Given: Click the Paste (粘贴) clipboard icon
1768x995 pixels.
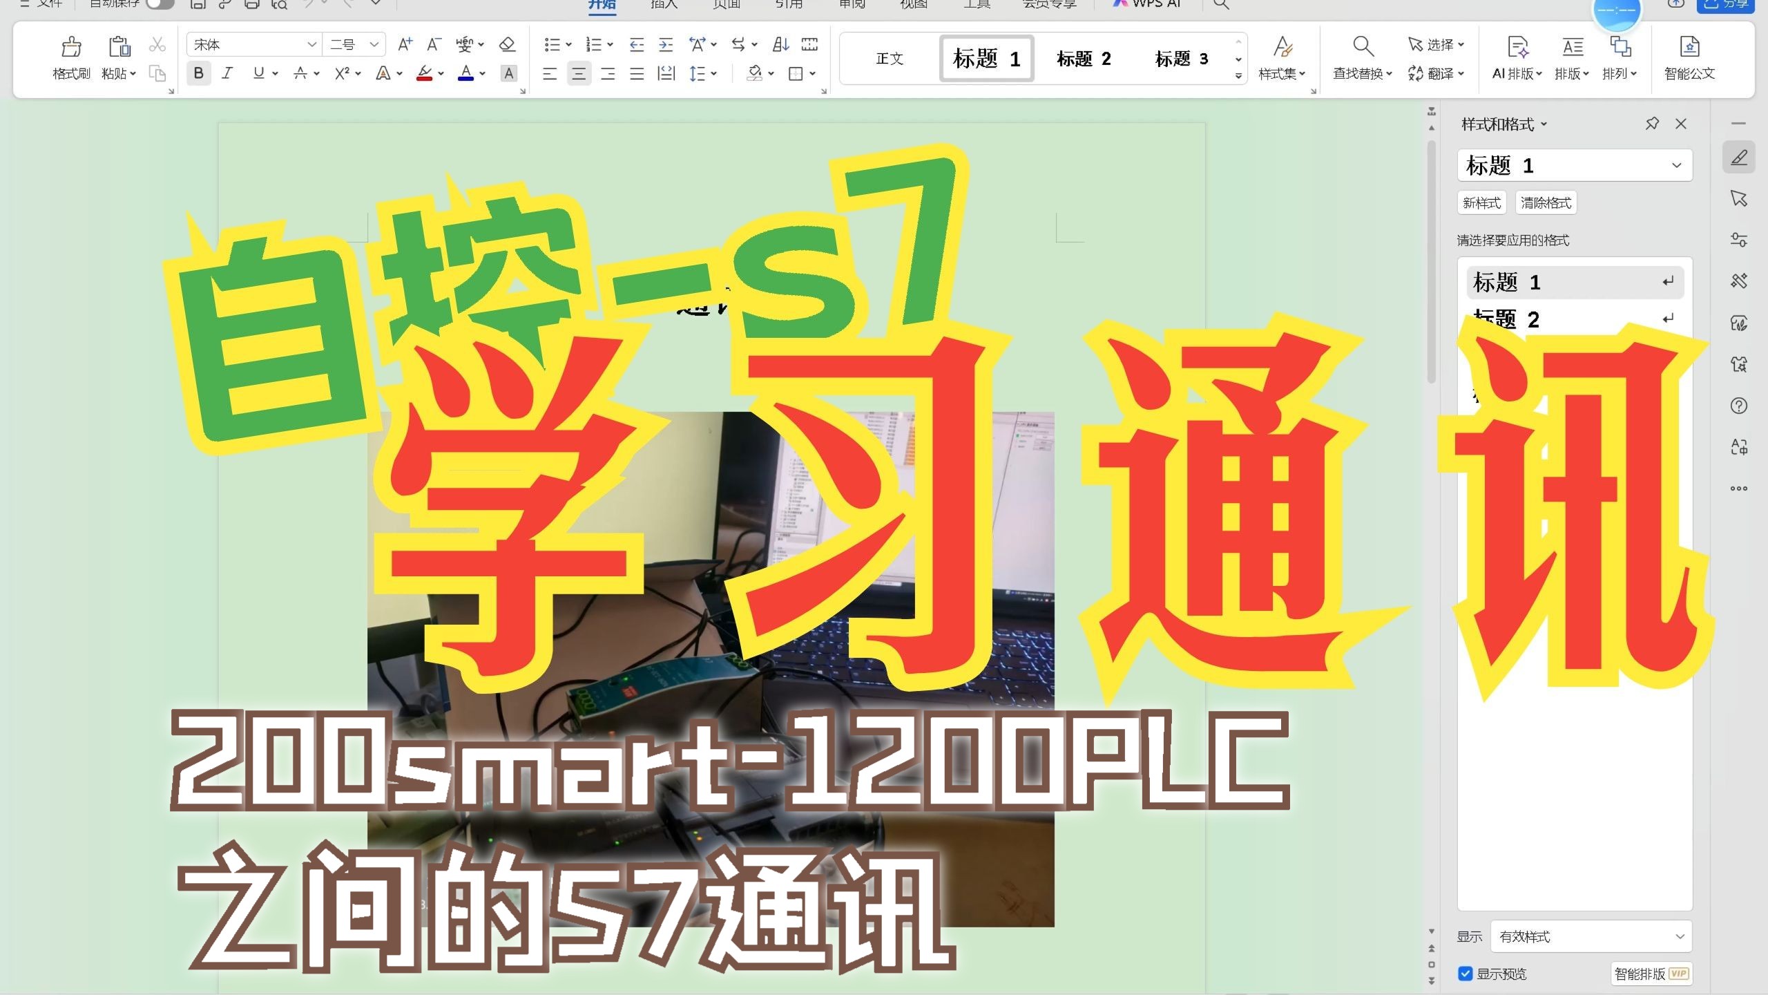Looking at the screenshot, I should click(119, 46).
